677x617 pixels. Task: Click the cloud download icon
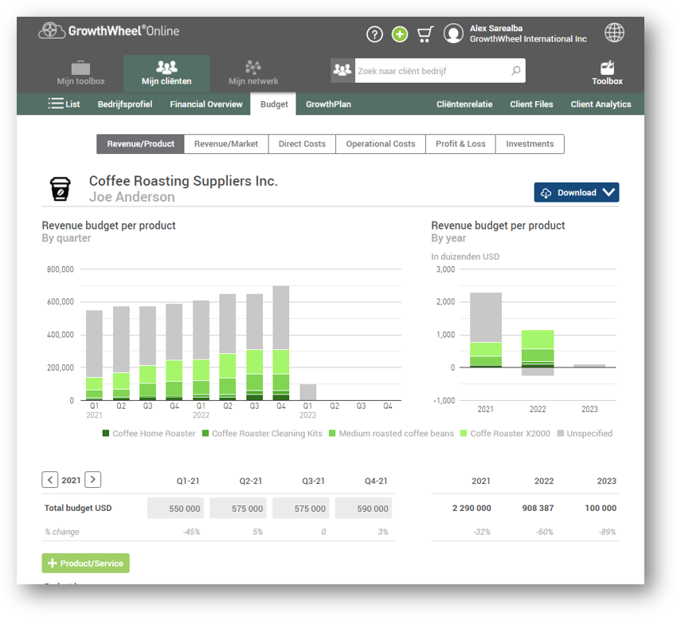546,193
